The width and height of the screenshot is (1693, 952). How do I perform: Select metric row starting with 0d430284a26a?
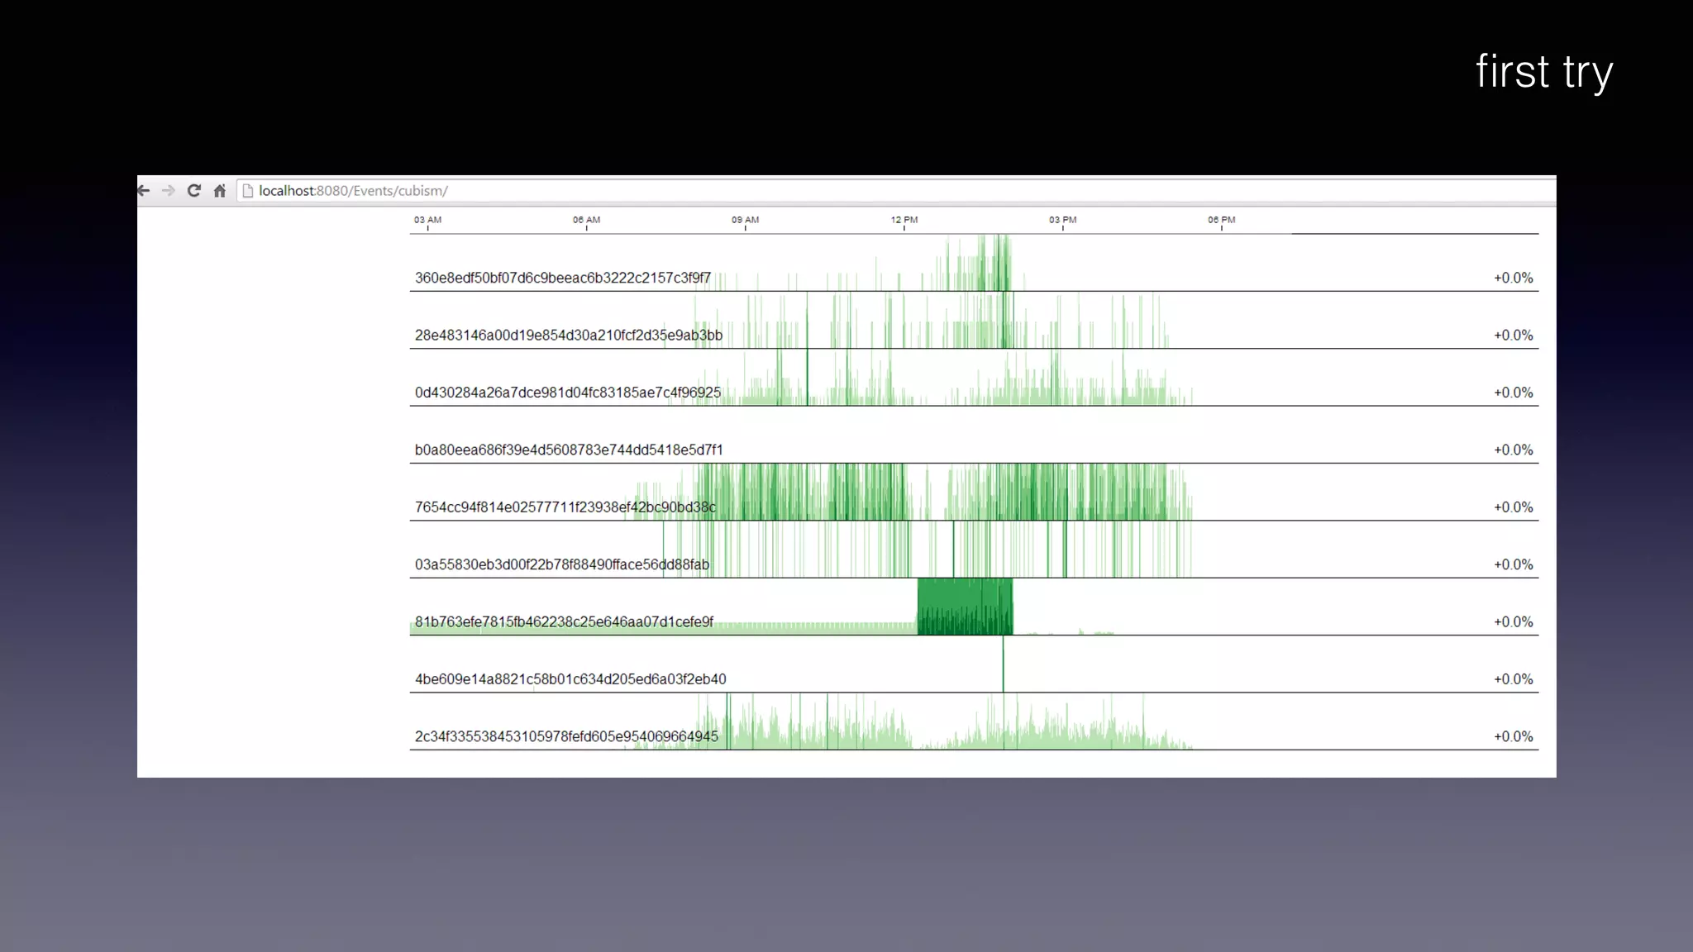coord(567,393)
